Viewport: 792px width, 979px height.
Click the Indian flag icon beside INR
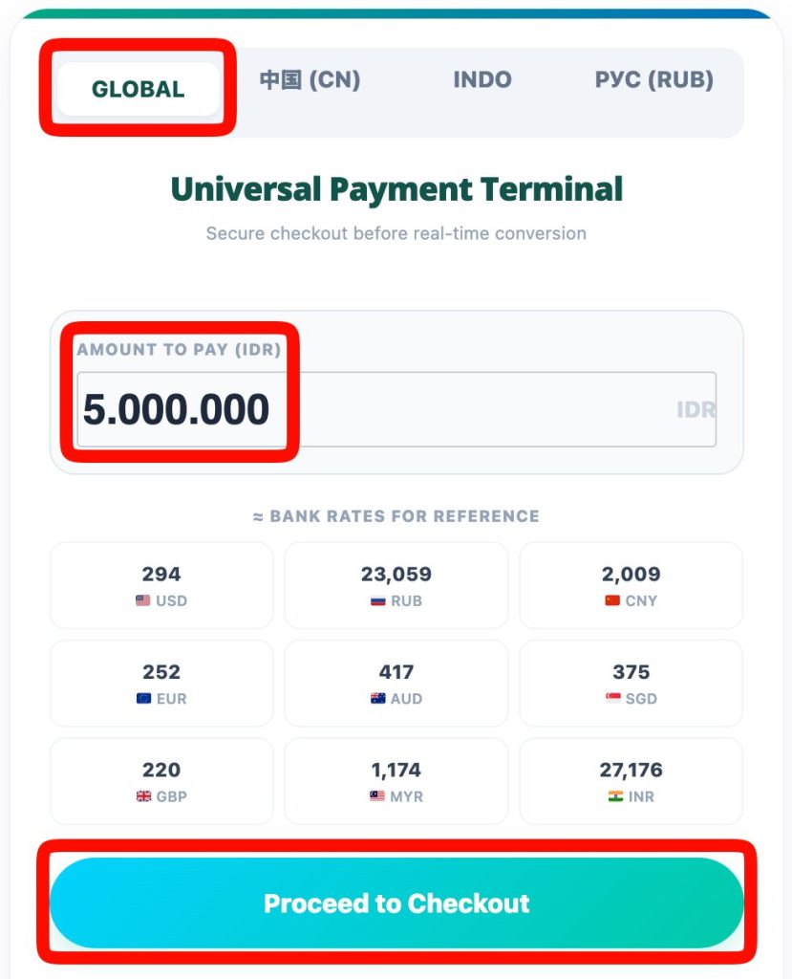pyautogui.click(x=615, y=796)
